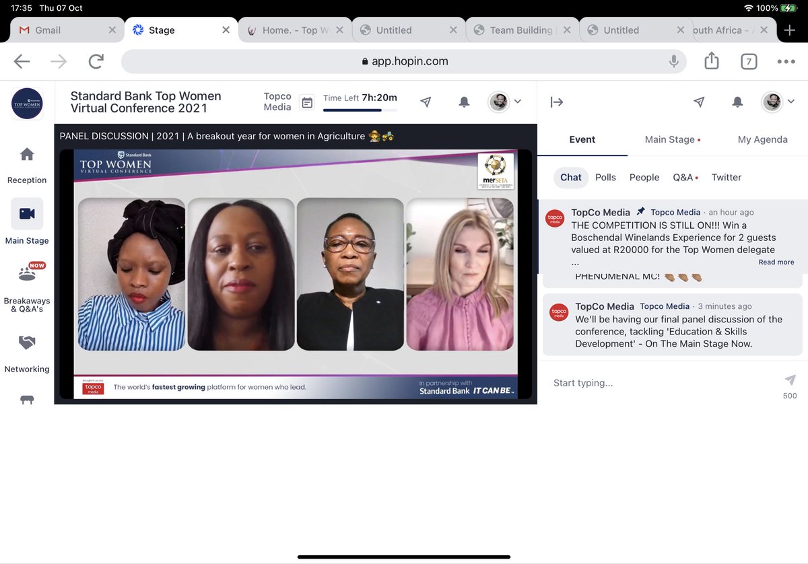Collapse the side panel with arrow icon
Screen dimensions: 808x564
(x=557, y=102)
